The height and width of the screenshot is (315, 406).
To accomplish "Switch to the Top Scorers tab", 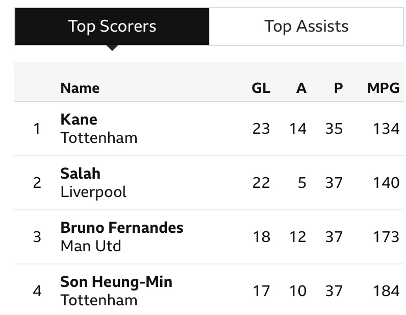I will click(112, 26).
